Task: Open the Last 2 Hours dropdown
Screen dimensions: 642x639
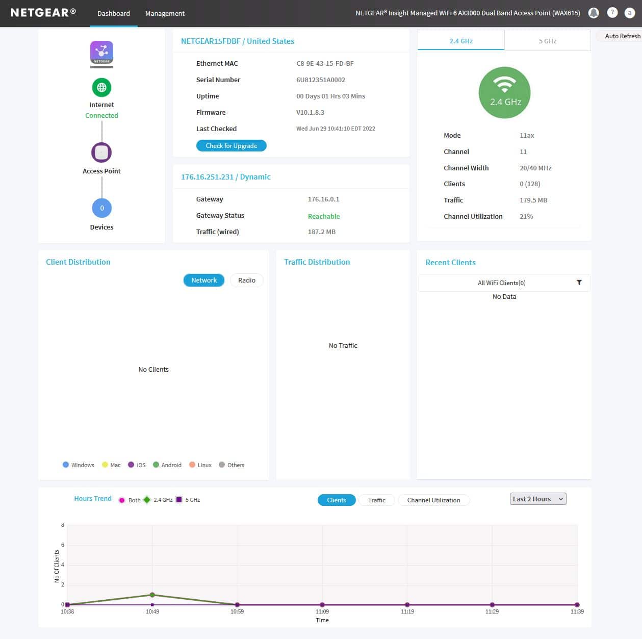Action: (538, 499)
